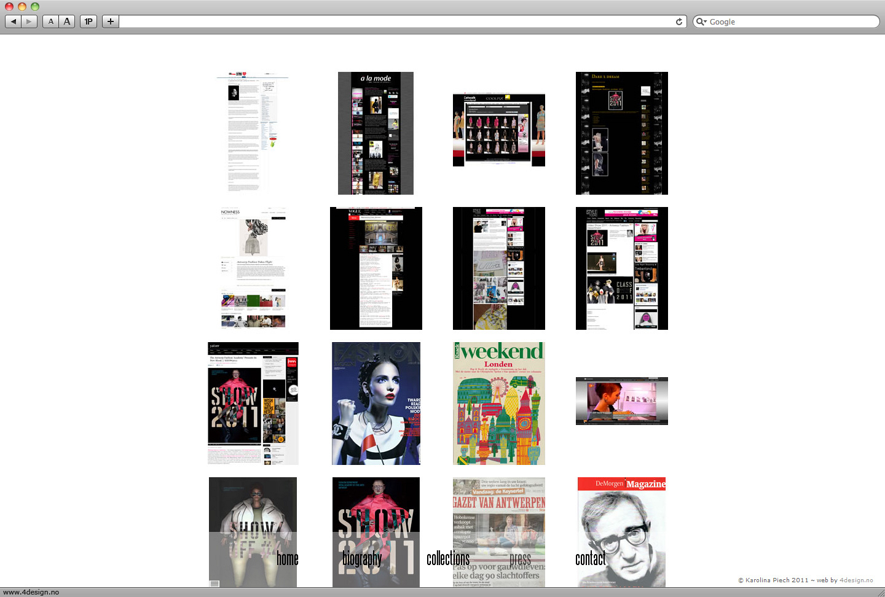Open the collections menu item
The height and width of the screenshot is (597, 885).
[x=448, y=558]
